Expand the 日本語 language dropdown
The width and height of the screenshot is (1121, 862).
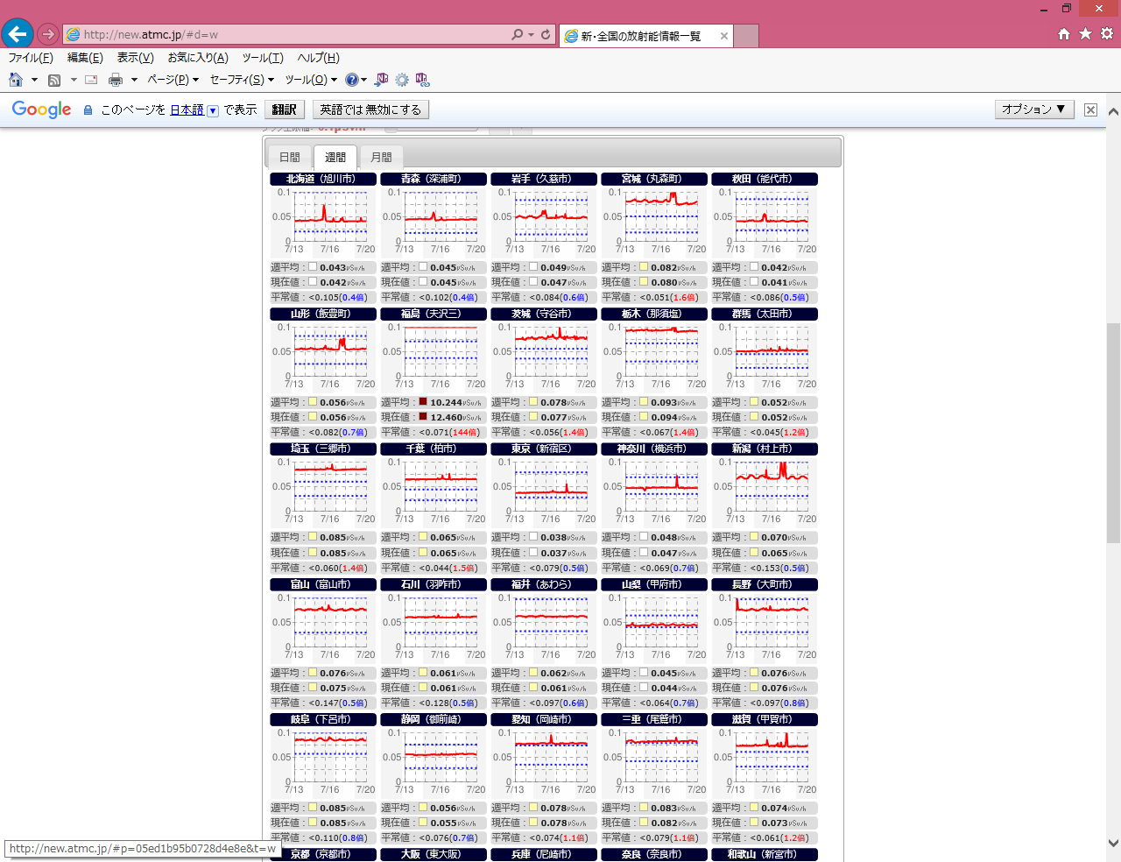click(x=212, y=110)
